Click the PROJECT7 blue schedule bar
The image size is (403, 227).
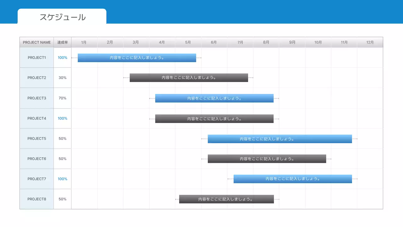[x=292, y=179]
